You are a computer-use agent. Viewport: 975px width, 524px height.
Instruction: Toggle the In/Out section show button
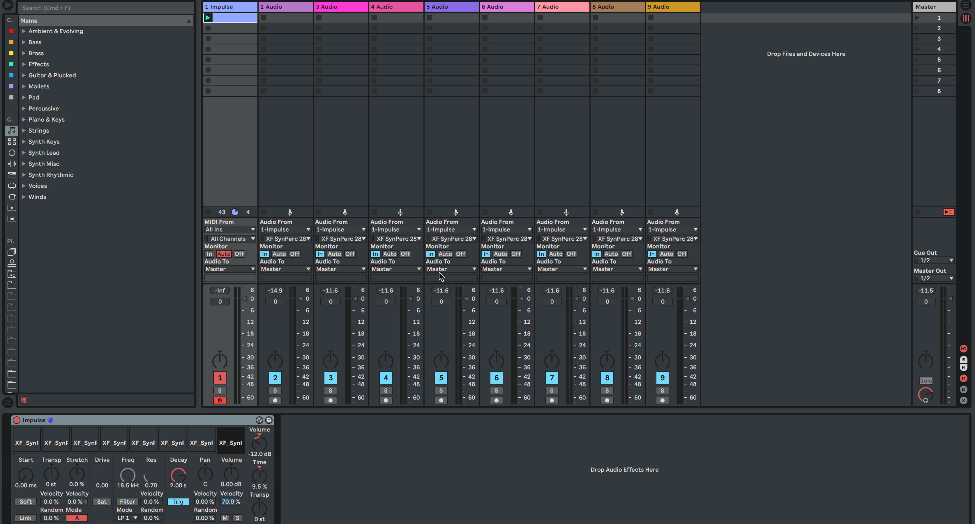click(963, 349)
